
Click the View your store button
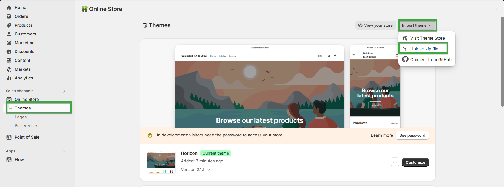(376, 25)
